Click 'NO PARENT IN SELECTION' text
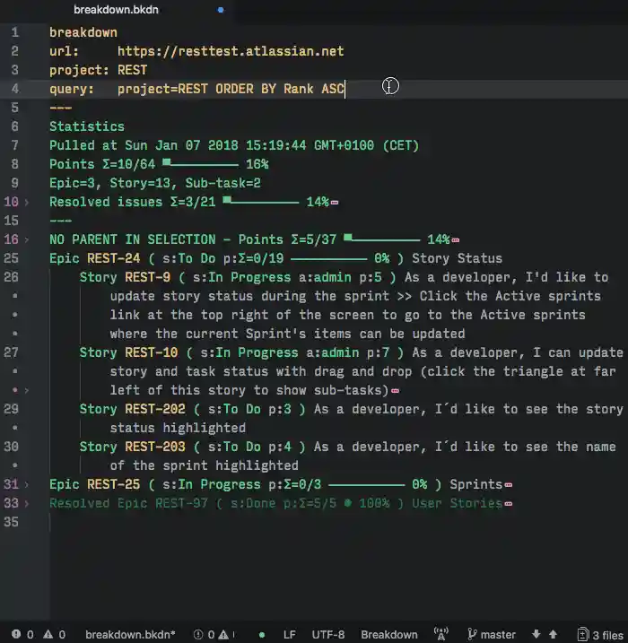This screenshot has width=628, height=643. pyautogui.click(x=133, y=239)
